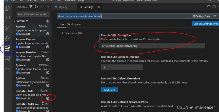Split the editor right
This screenshot has height=112, width=219.
(x=214, y=7)
